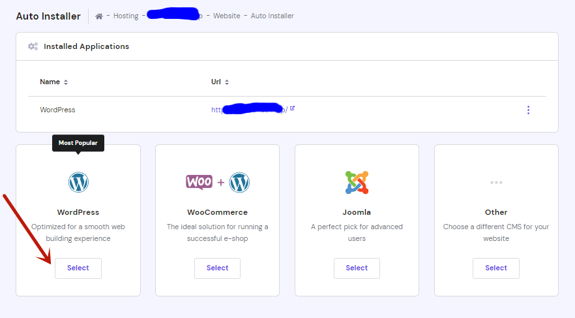The height and width of the screenshot is (318, 575).
Task: Click the Most Popular badge
Action: tap(78, 143)
